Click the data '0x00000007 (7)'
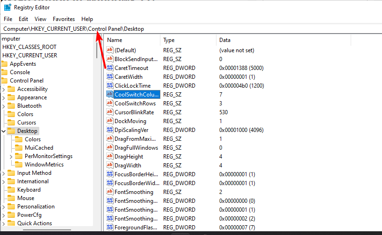 237,228
